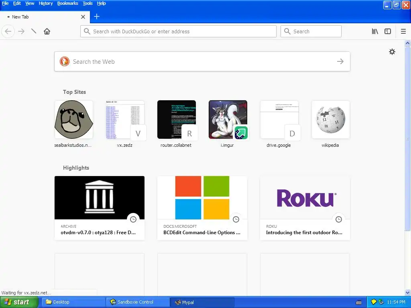This screenshot has width=411, height=308.
Task: Click the wikipedia tile label
Action: (330, 145)
